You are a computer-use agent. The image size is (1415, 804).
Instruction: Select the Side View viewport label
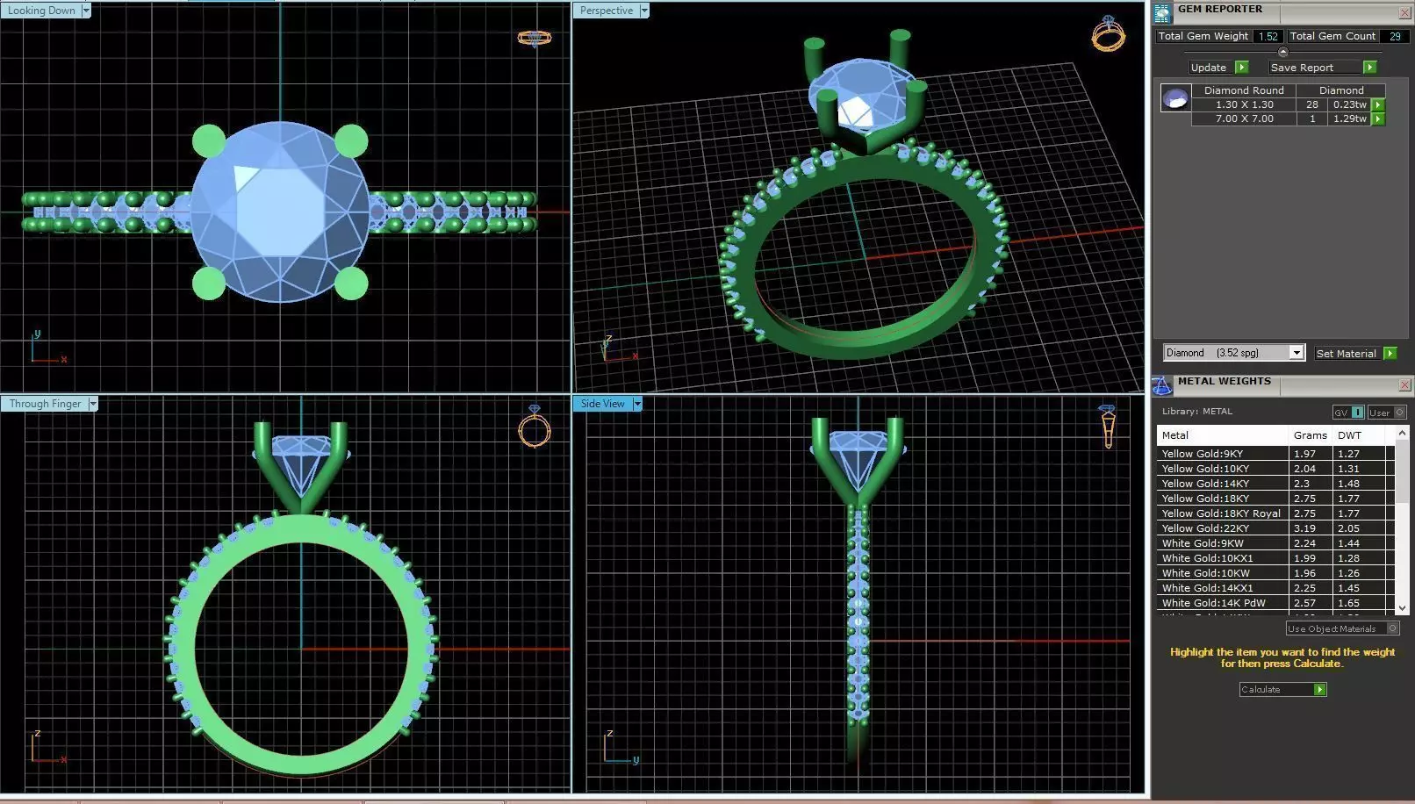(x=603, y=404)
